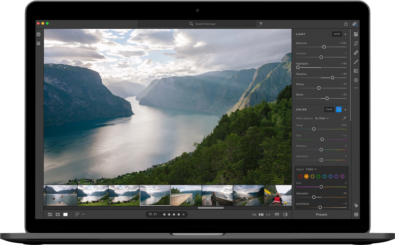Switch zoom level to 1:1
The height and width of the screenshot is (245, 395).
268,214
